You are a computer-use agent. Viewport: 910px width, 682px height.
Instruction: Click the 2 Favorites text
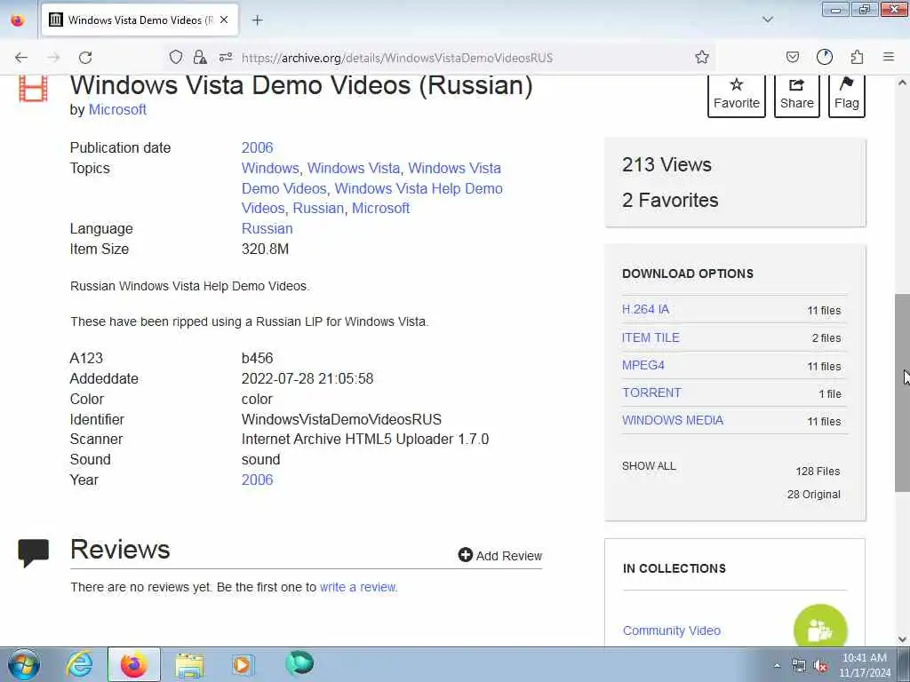click(x=670, y=200)
